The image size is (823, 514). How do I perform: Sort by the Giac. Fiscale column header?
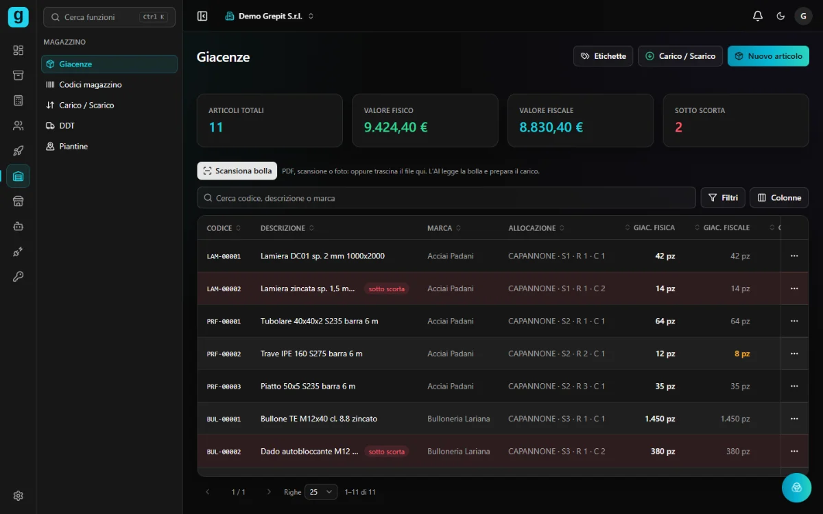[722, 228]
